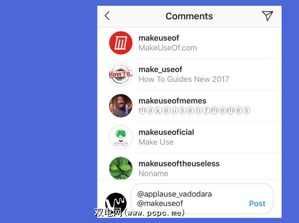Tap the make_useof How To avatar
Viewport: 299px width, 223px height.
point(120,74)
